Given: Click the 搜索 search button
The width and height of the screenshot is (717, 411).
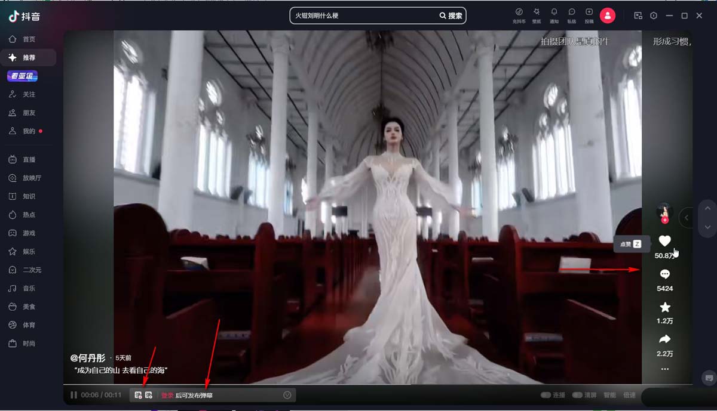Looking at the screenshot, I should pyautogui.click(x=451, y=16).
